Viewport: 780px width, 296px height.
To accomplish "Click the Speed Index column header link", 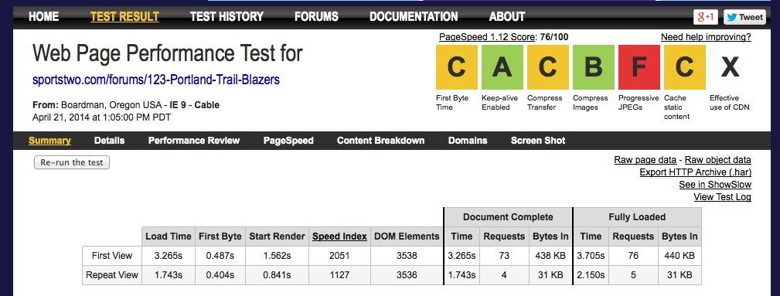I will tap(340, 236).
